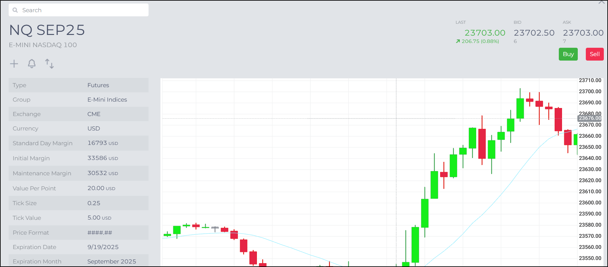608x267 pixels.
Task: Click the Tick Value 5.00 USD
Action: [x=99, y=218]
